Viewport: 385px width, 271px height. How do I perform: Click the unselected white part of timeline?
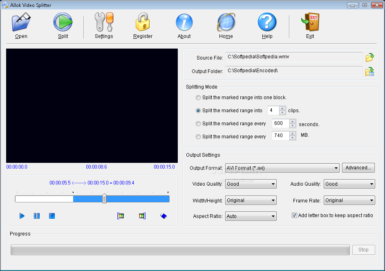(44, 199)
